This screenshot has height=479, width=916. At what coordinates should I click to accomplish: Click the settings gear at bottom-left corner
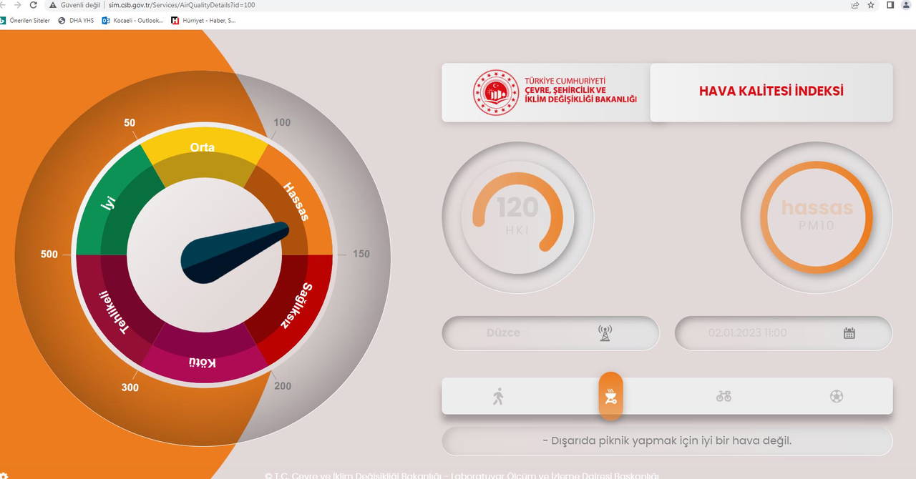tap(4, 475)
